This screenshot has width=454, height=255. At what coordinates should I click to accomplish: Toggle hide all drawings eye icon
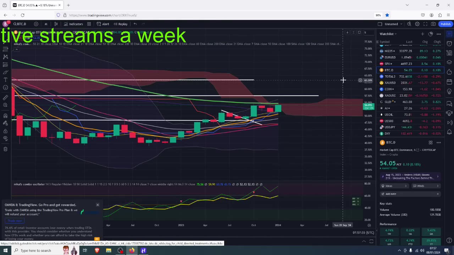pyautogui.click(x=5, y=138)
